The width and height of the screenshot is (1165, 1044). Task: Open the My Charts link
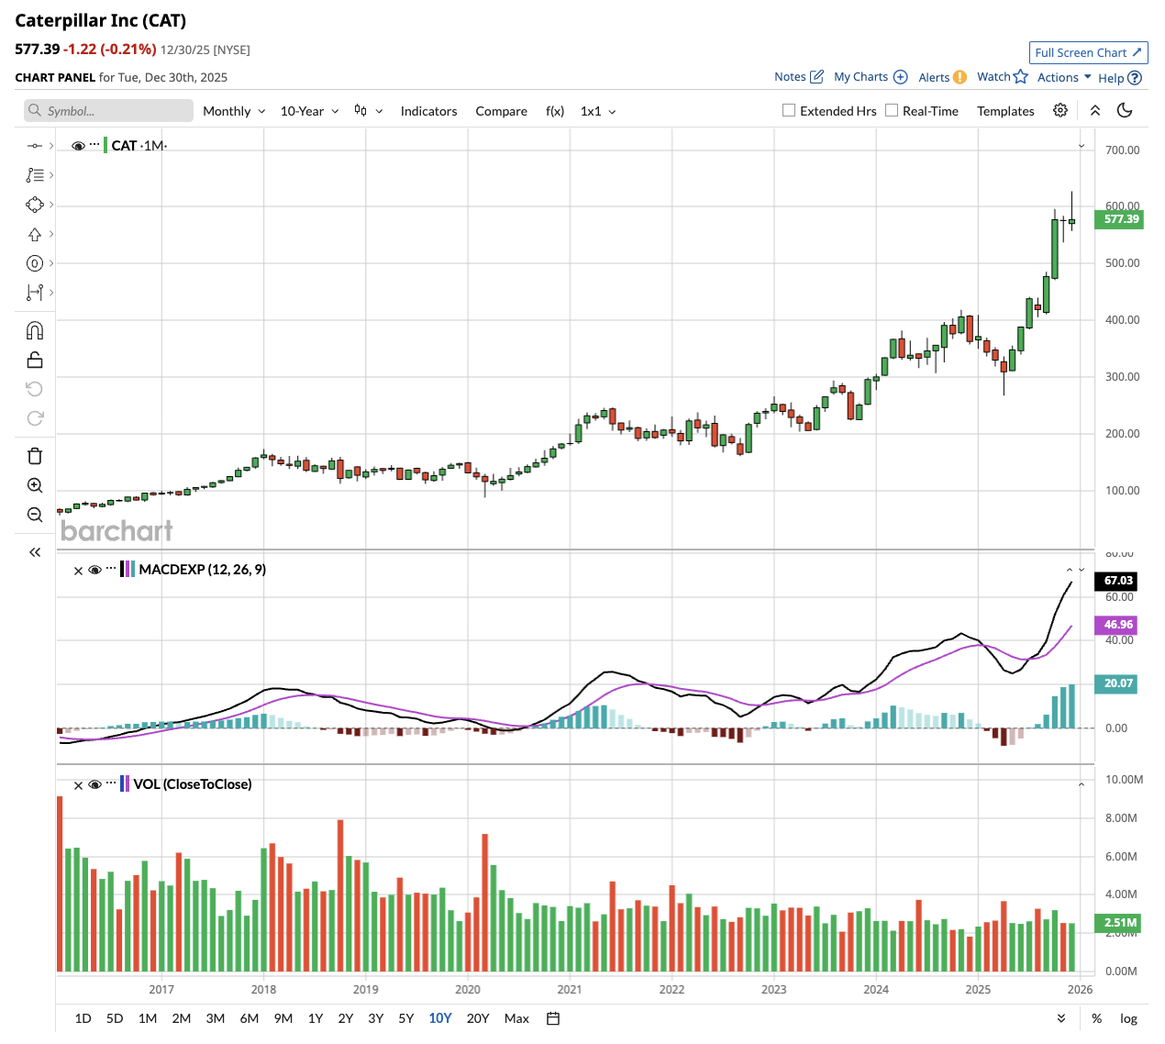[x=870, y=77]
